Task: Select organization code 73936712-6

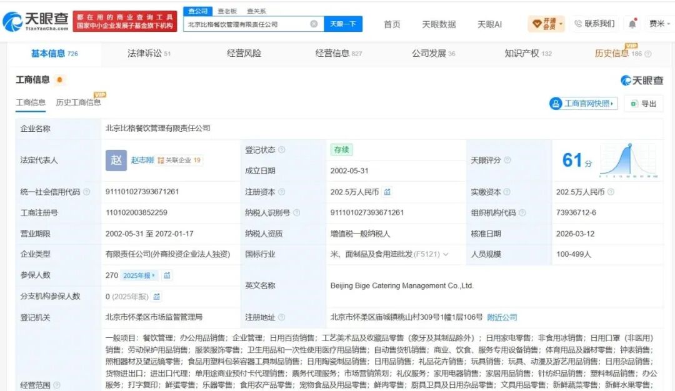Action: 576,212
